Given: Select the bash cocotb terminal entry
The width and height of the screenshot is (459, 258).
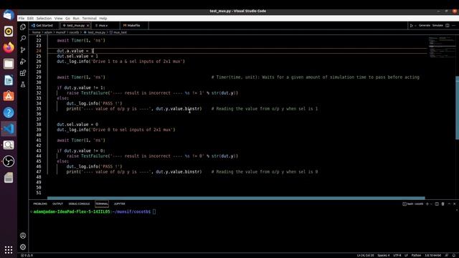Looking at the screenshot, I should point(413,204).
